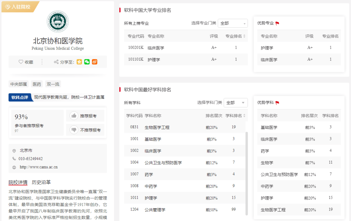Viewport: 351px width, 221px height.
Task: Click 中药学 in the 所有学科 table
Action: tap(151, 186)
